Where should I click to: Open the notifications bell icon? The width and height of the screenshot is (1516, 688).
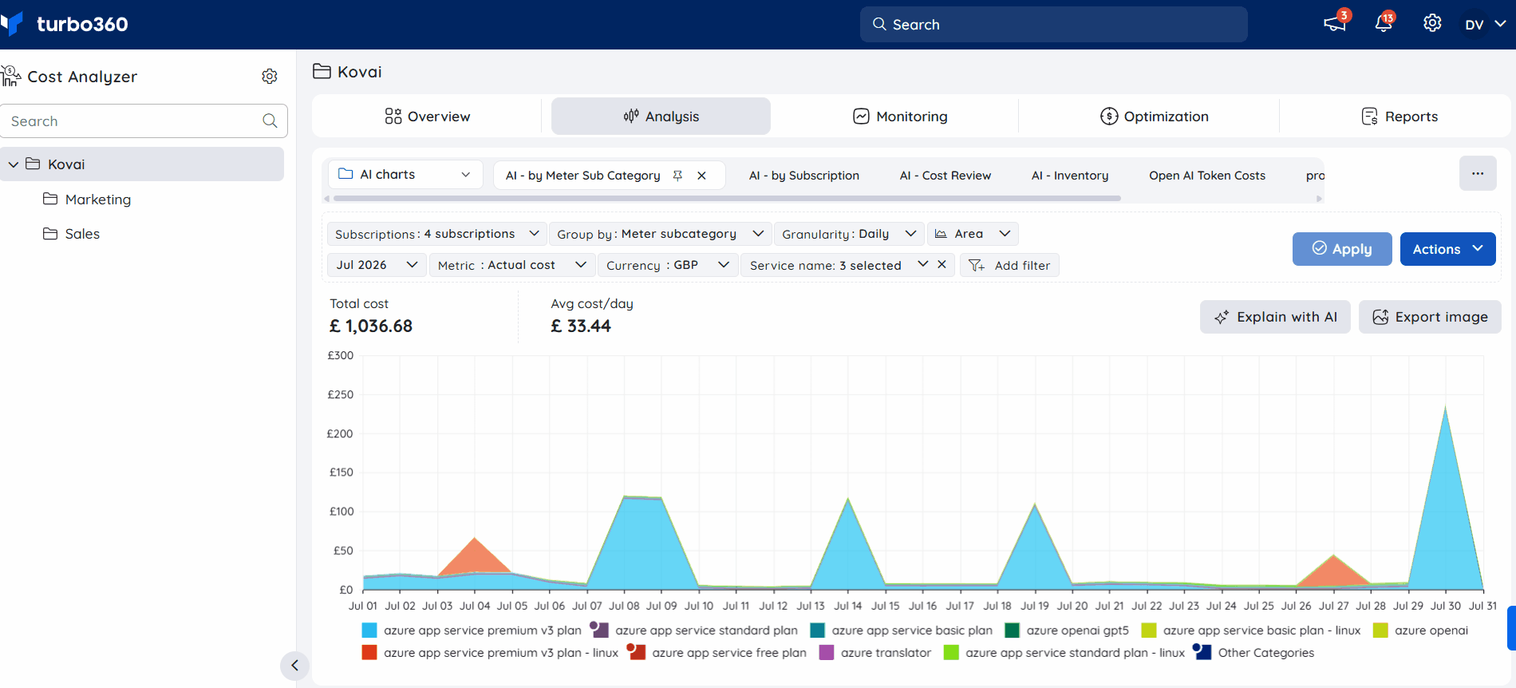(1384, 24)
